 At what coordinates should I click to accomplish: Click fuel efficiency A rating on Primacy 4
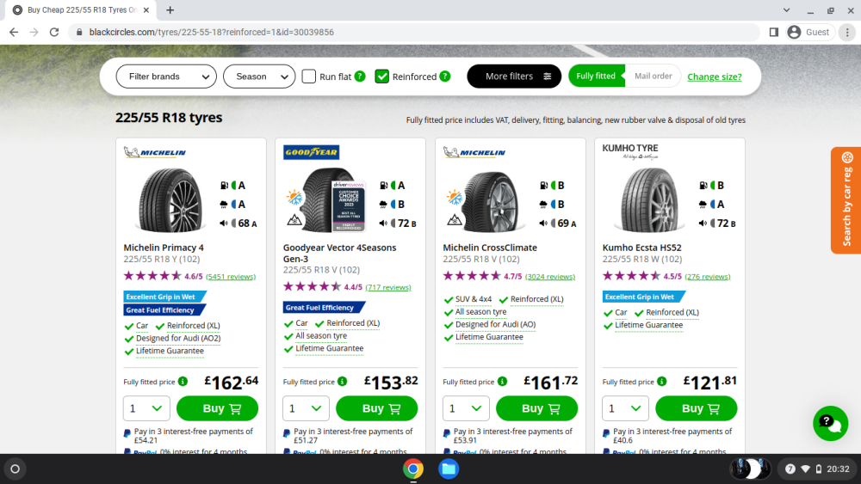click(x=232, y=186)
